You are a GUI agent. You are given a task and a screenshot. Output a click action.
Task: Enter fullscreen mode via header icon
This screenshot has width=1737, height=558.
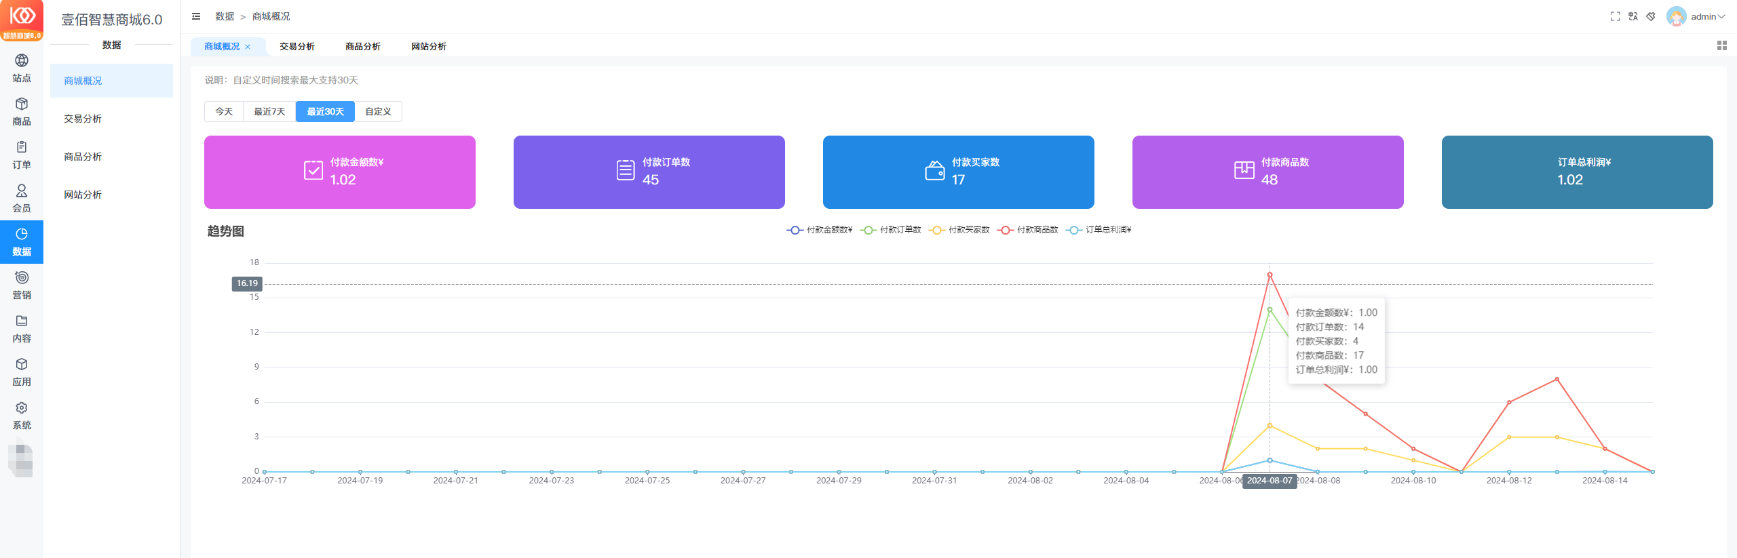[1615, 16]
